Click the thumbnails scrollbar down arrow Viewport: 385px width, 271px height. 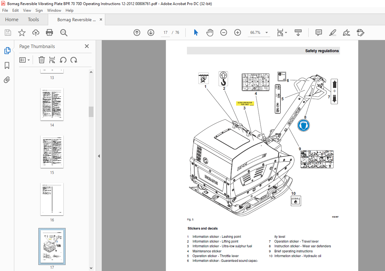(91, 268)
